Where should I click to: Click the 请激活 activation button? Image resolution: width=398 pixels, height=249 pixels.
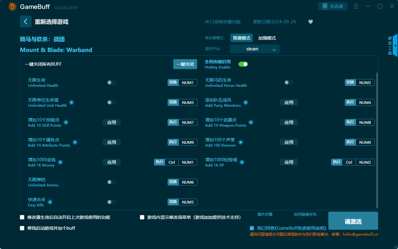pos(353,221)
